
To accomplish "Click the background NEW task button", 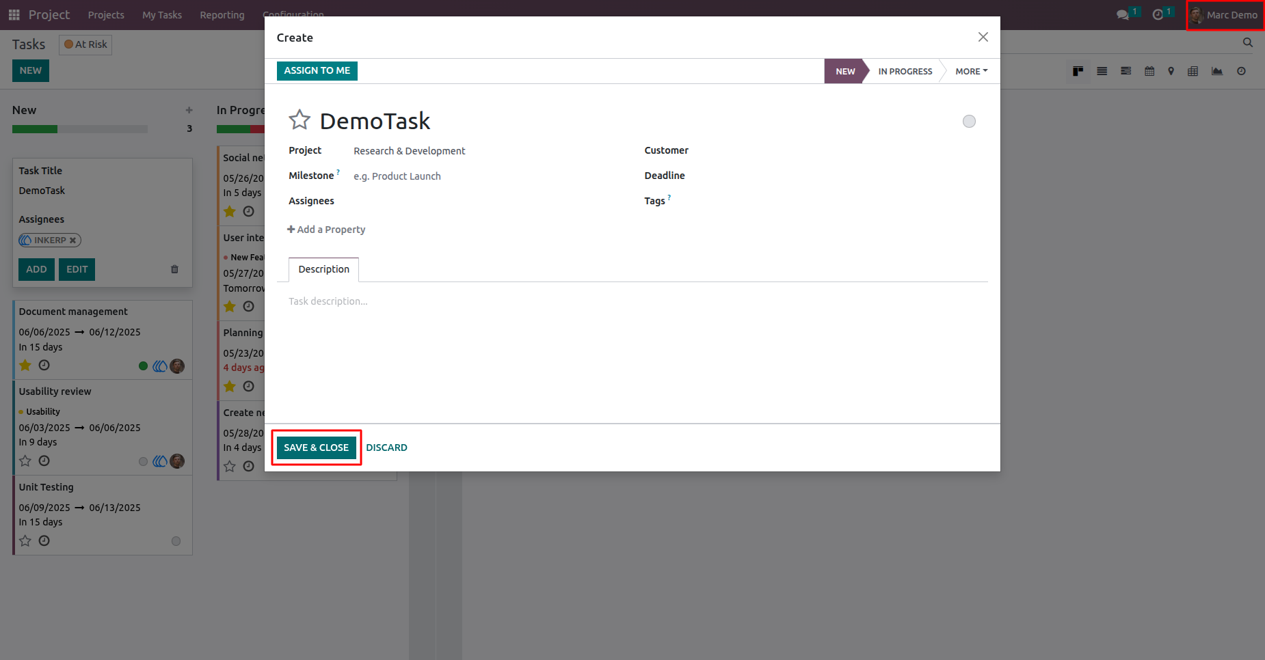I will pos(30,70).
